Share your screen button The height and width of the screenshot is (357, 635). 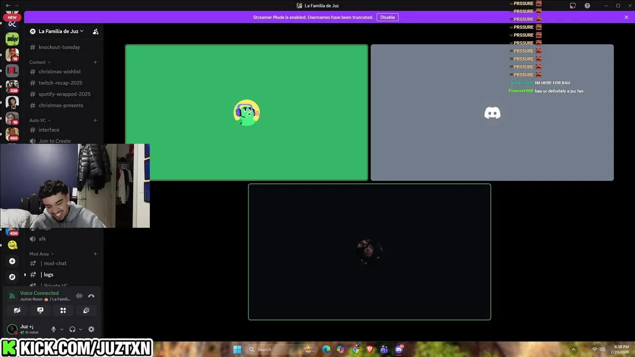[x=40, y=310]
